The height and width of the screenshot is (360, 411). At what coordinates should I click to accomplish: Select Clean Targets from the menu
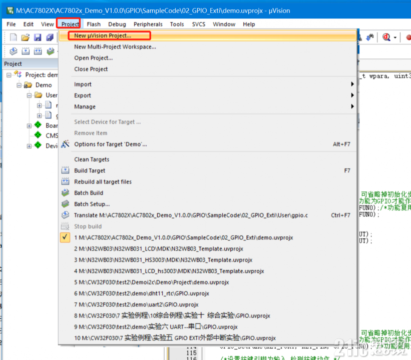[208, 159]
